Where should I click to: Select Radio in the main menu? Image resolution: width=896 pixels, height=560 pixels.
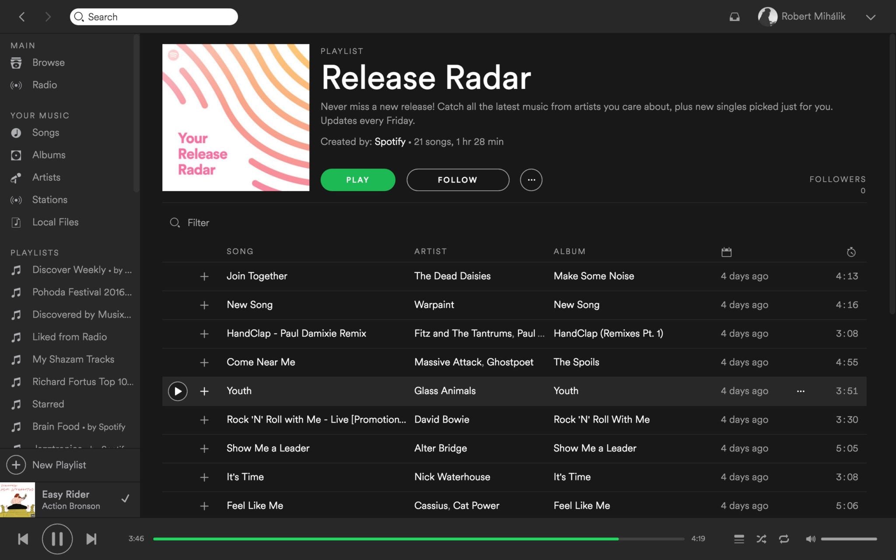(x=44, y=85)
